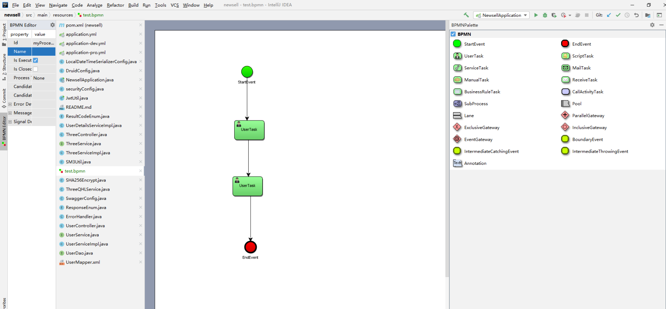Switch to pom.xml (newsell) tab

[84, 25]
